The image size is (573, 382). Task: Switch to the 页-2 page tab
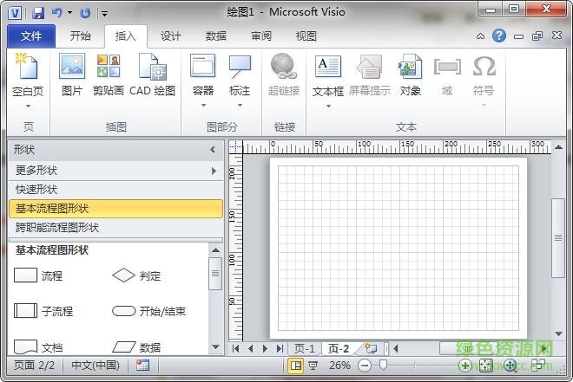339,349
